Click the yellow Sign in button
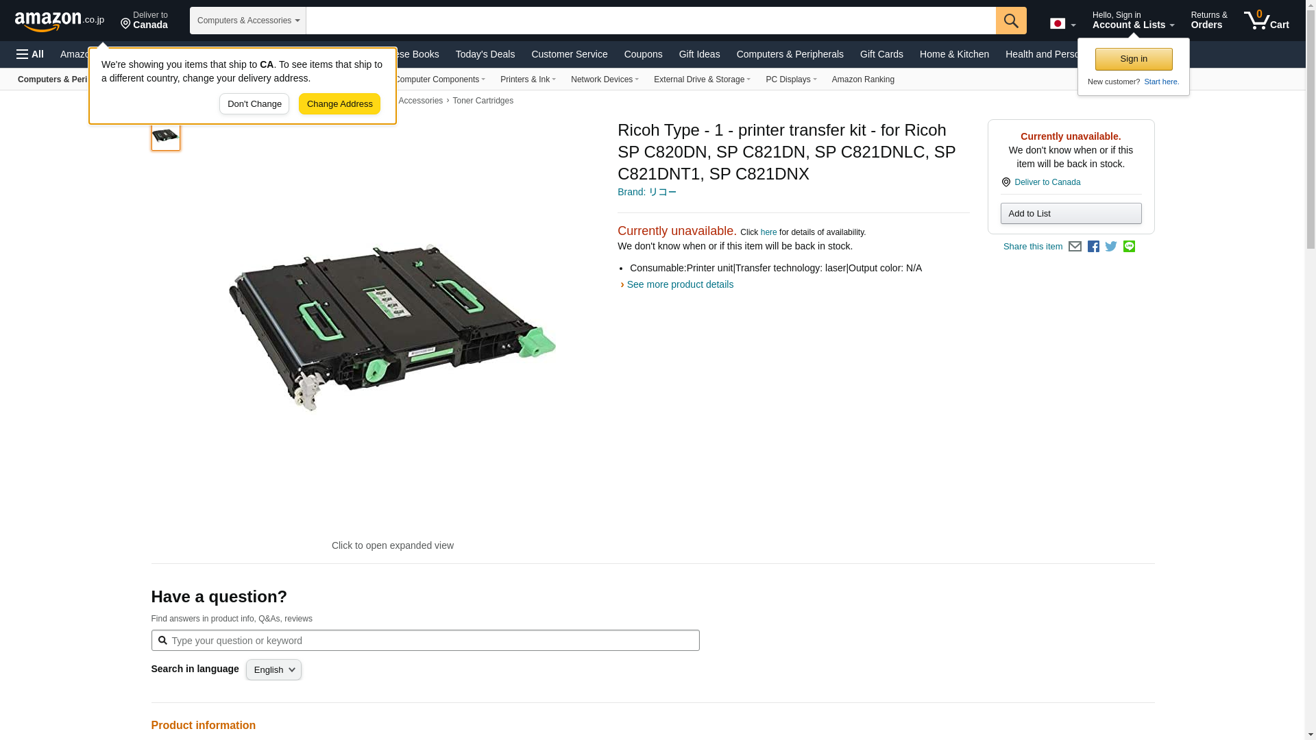The height and width of the screenshot is (740, 1316). click(x=1133, y=59)
